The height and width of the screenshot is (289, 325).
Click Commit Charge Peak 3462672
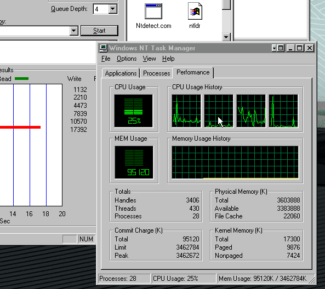(x=187, y=256)
